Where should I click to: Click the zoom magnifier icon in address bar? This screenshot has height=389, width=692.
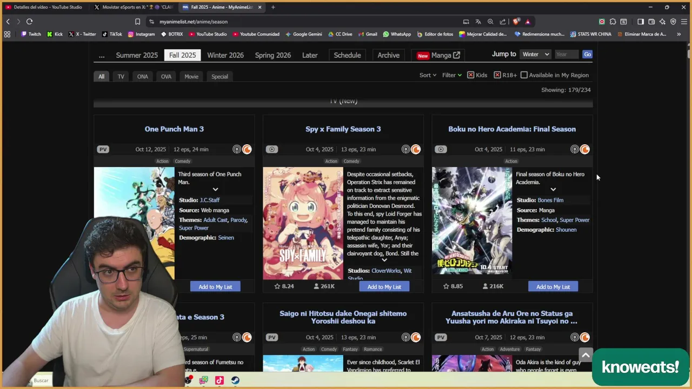click(490, 22)
